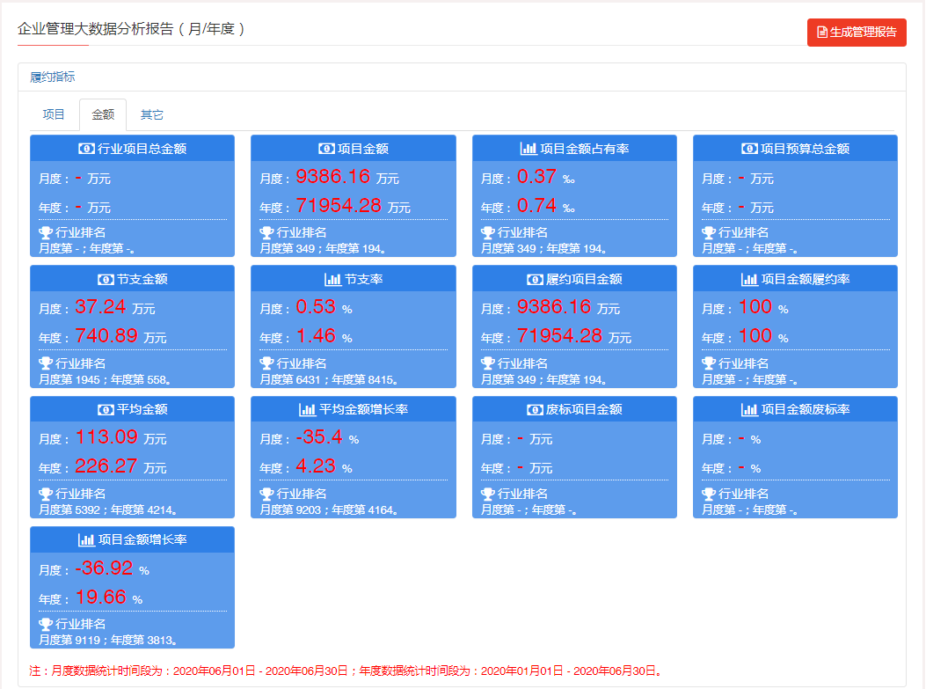Screen dimensions: 926x689
Task: Open the 其它 tab
Action: pos(152,114)
